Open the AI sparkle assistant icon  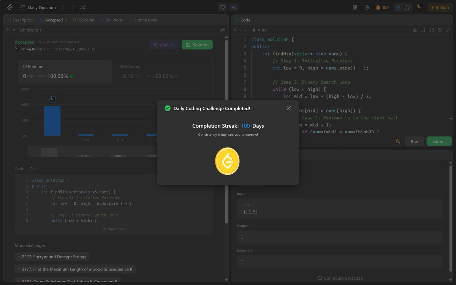[x=233, y=7]
